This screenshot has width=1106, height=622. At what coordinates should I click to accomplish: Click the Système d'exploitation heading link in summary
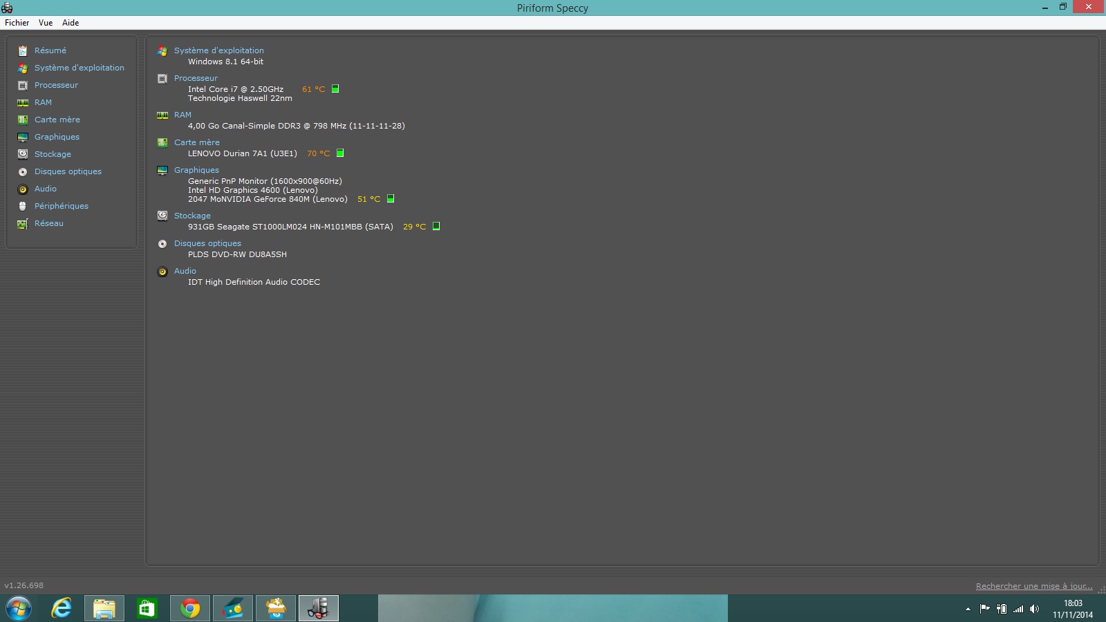tap(218, 50)
